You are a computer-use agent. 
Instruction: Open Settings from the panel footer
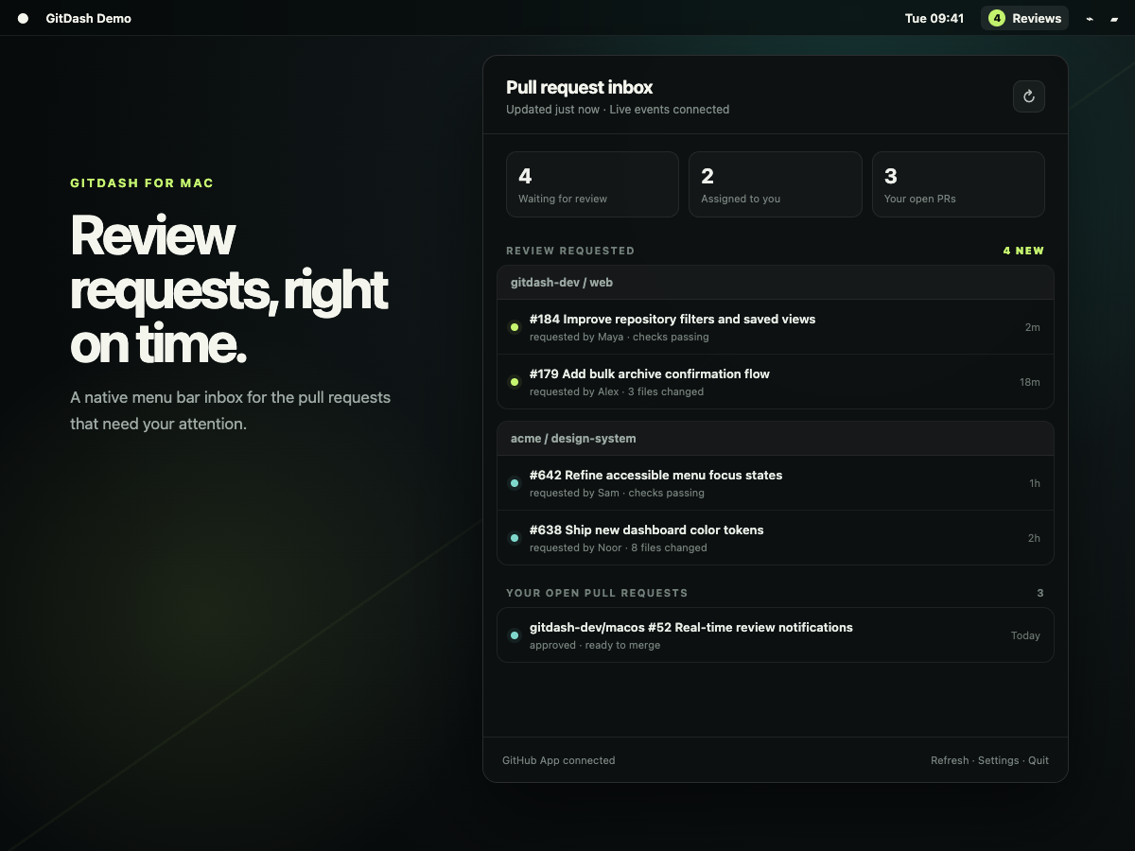tap(998, 760)
